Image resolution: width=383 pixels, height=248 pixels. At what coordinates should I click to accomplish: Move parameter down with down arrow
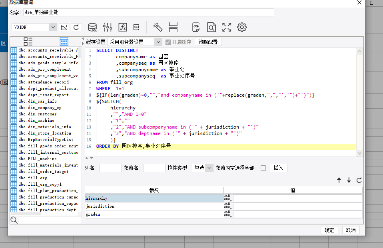pyautogui.click(x=349, y=180)
